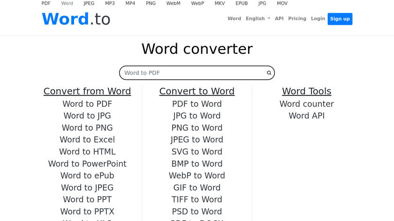This screenshot has width=394, height=221.
Task: Open JPG to Word converter
Action: click(x=197, y=116)
